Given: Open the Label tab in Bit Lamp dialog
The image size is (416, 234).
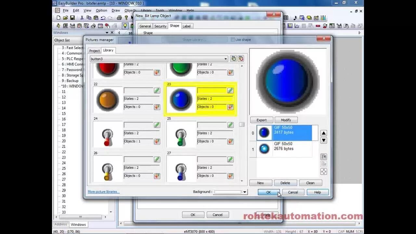Looking at the screenshot, I should coord(187,26).
